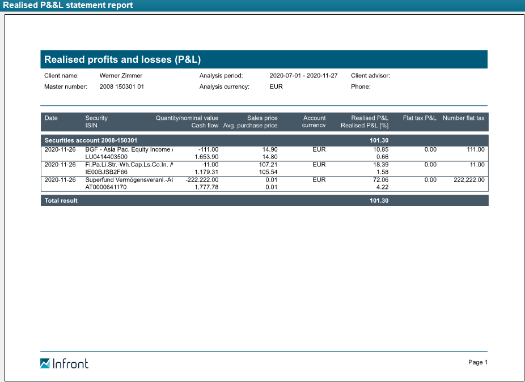
Task: Click the Security column header
Action: pos(96,118)
